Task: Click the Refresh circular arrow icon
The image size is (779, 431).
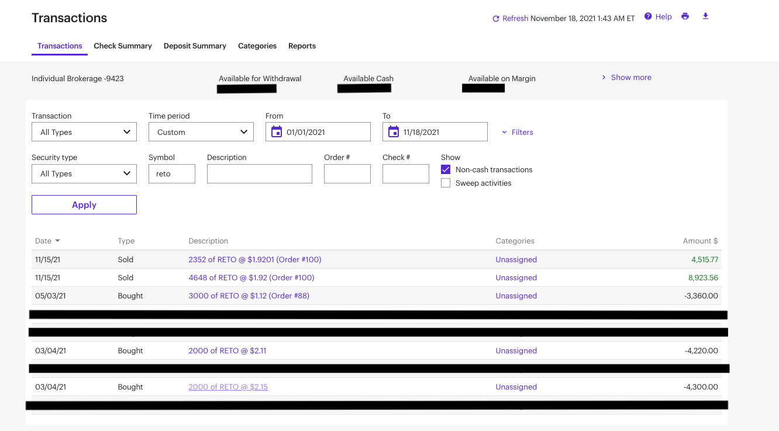Action: pos(496,19)
